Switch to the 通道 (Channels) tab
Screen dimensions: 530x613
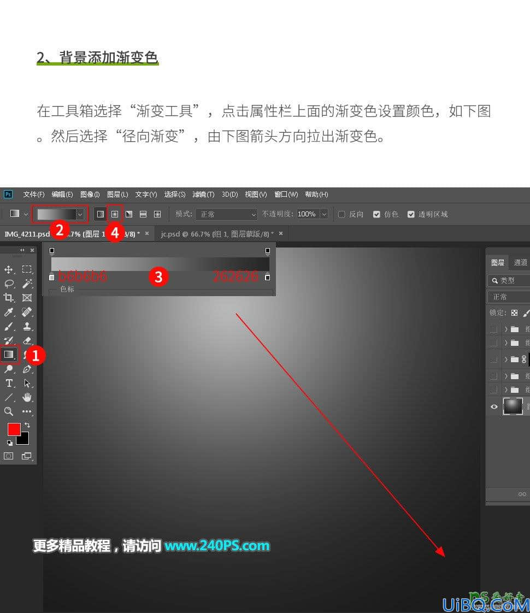(x=520, y=262)
